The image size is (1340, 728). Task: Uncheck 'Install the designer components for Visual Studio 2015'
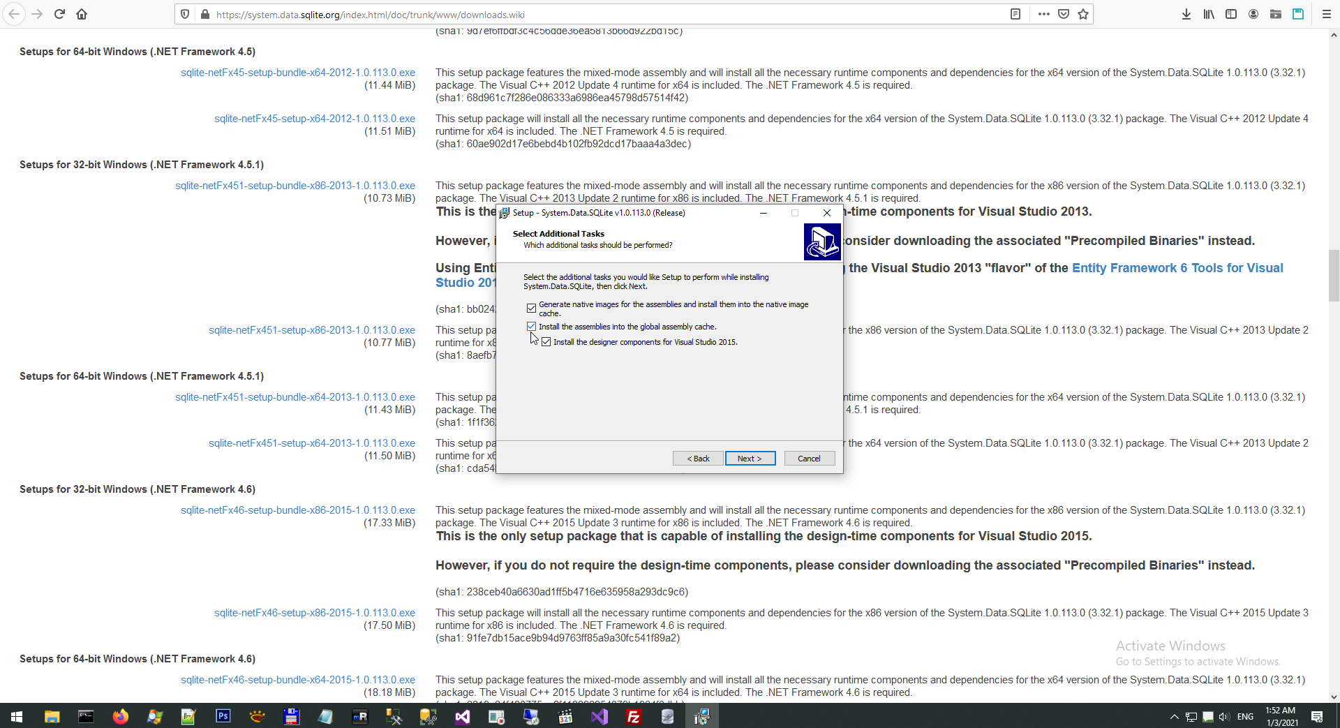click(546, 342)
